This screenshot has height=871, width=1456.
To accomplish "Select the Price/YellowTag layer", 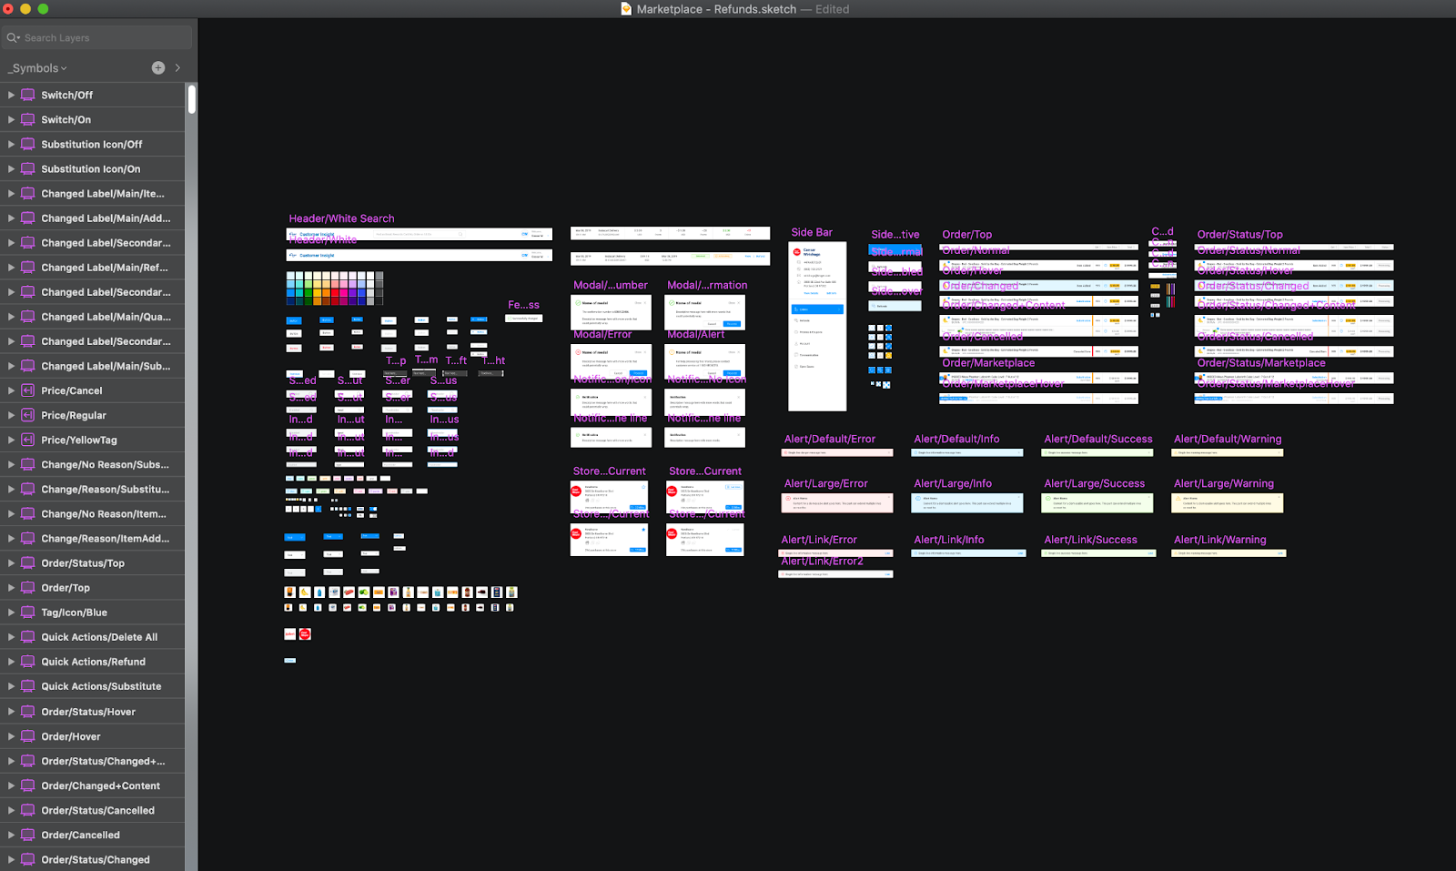I will (x=78, y=440).
